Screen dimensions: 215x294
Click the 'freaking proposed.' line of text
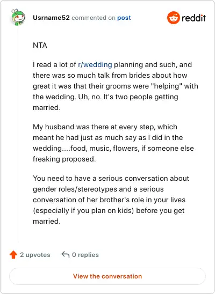coord(64,159)
